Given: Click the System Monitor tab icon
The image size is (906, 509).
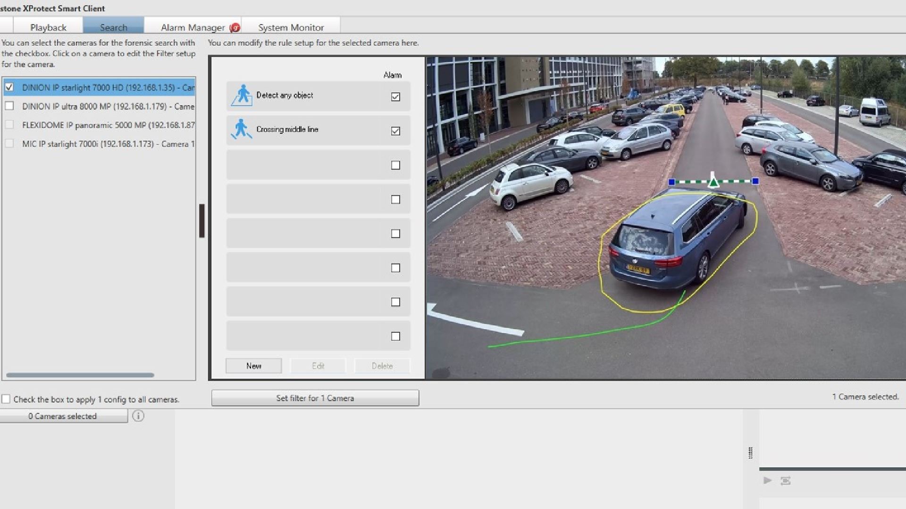Looking at the screenshot, I should (x=291, y=27).
